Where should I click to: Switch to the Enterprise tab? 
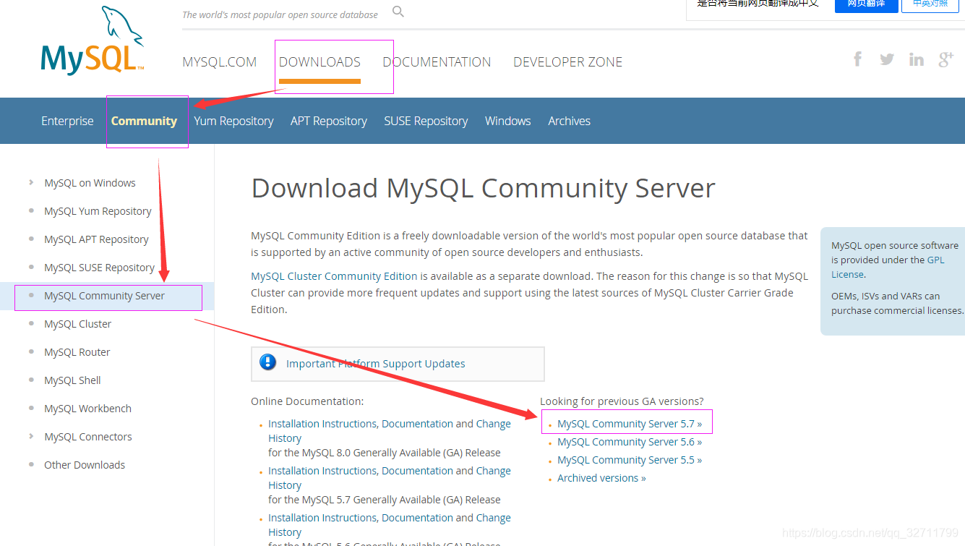pos(67,121)
